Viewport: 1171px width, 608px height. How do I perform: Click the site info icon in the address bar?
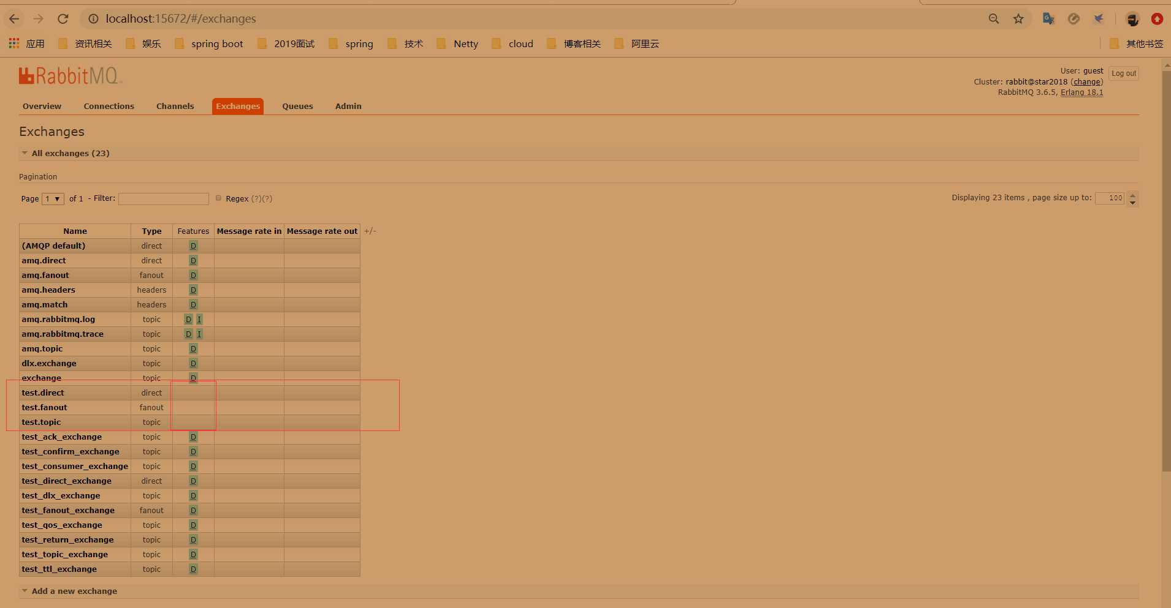point(93,19)
